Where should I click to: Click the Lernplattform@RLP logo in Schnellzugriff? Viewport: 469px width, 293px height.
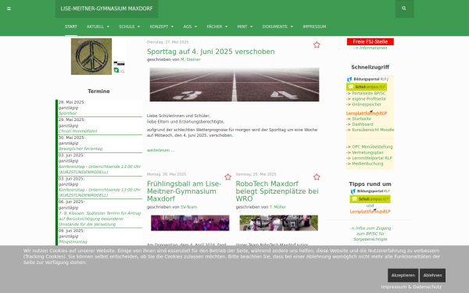[367, 113]
